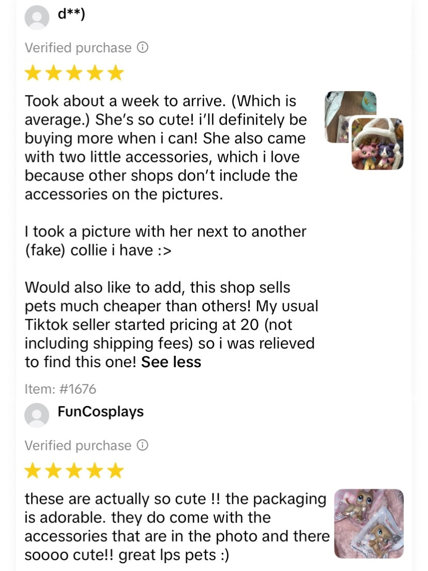Click fifth star in d**)'s rating
Screen dimensions: 428x571
click(x=116, y=73)
